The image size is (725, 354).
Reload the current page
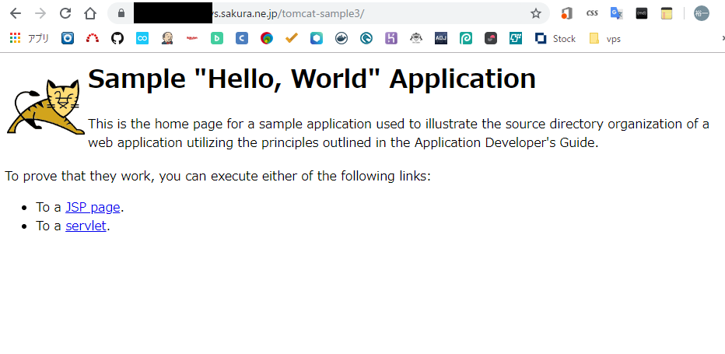65,13
